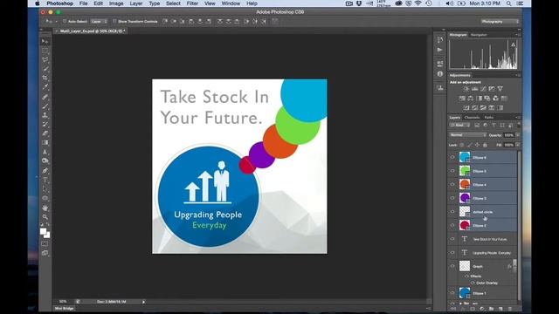This screenshot has height=314, width=559.
Task: Filter layers by type (T) icon
Action: click(x=493, y=126)
